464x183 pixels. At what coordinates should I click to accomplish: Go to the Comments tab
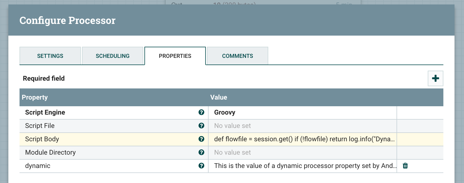pyautogui.click(x=238, y=56)
